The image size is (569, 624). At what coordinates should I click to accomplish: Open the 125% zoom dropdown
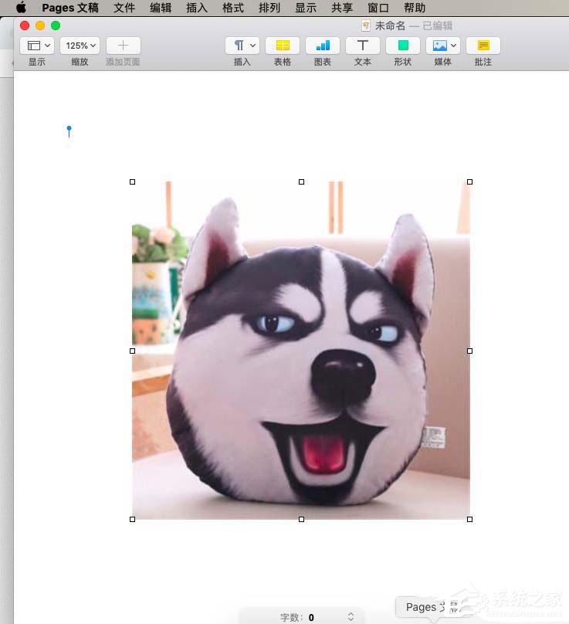[80, 46]
